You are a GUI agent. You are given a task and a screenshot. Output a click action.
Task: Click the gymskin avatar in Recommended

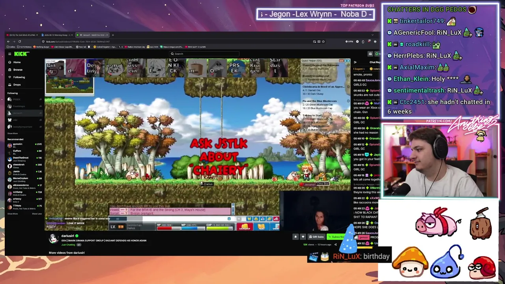point(9,145)
